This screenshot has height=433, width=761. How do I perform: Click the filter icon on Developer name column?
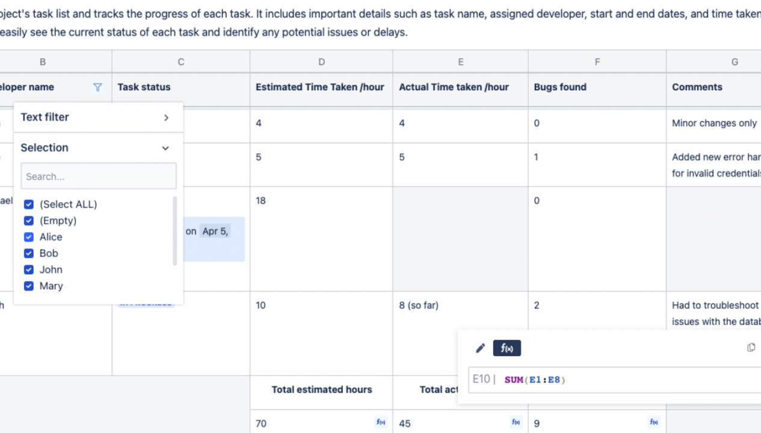[x=97, y=87]
